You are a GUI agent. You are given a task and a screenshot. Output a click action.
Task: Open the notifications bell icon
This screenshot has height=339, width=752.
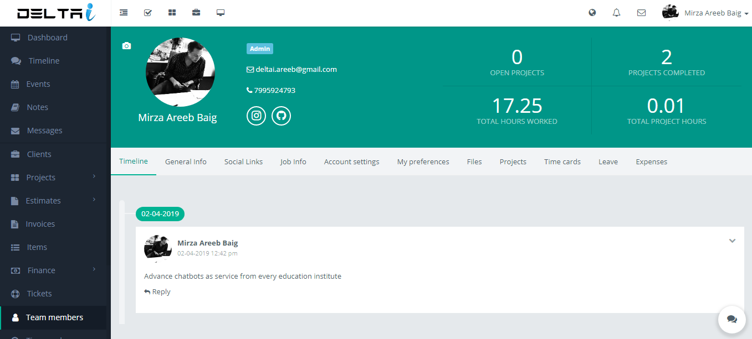[616, 13]
